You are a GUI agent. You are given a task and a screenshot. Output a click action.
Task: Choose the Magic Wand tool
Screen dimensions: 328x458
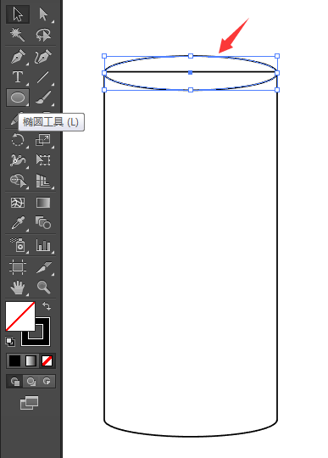click(18, 35)
